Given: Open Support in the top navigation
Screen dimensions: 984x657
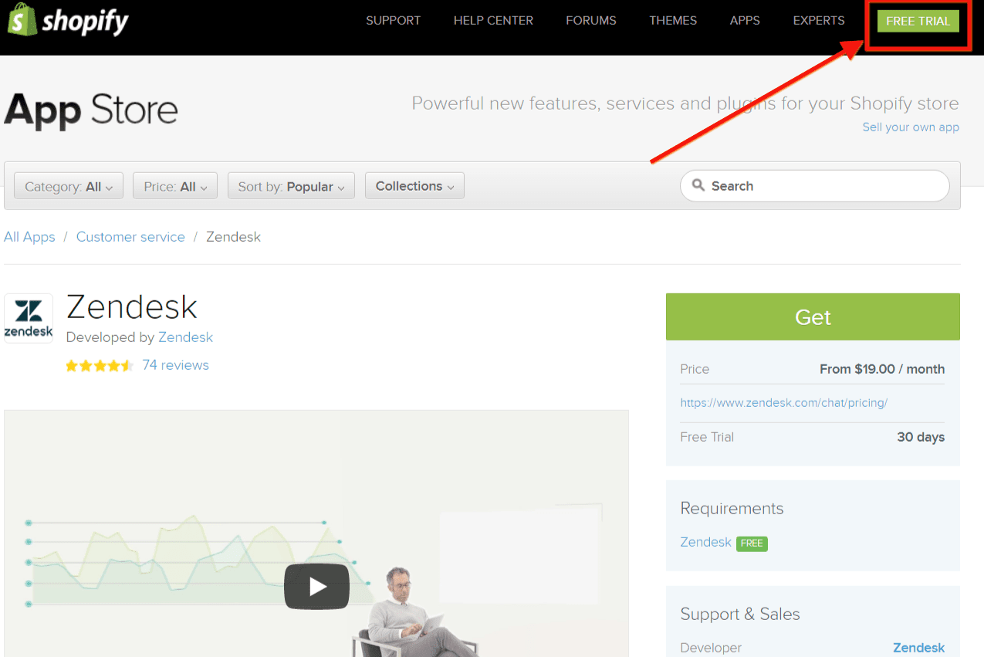Looking at the screenshot, I should pos(394,21).
